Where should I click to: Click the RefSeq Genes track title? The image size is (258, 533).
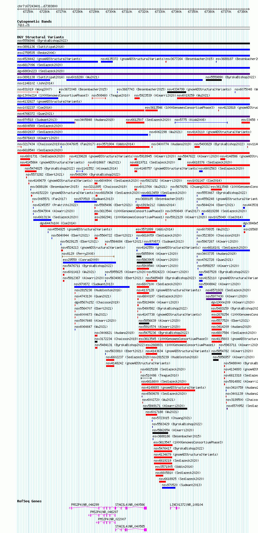(x=29, y=501)
